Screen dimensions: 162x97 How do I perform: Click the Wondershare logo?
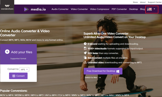[7, 7]
